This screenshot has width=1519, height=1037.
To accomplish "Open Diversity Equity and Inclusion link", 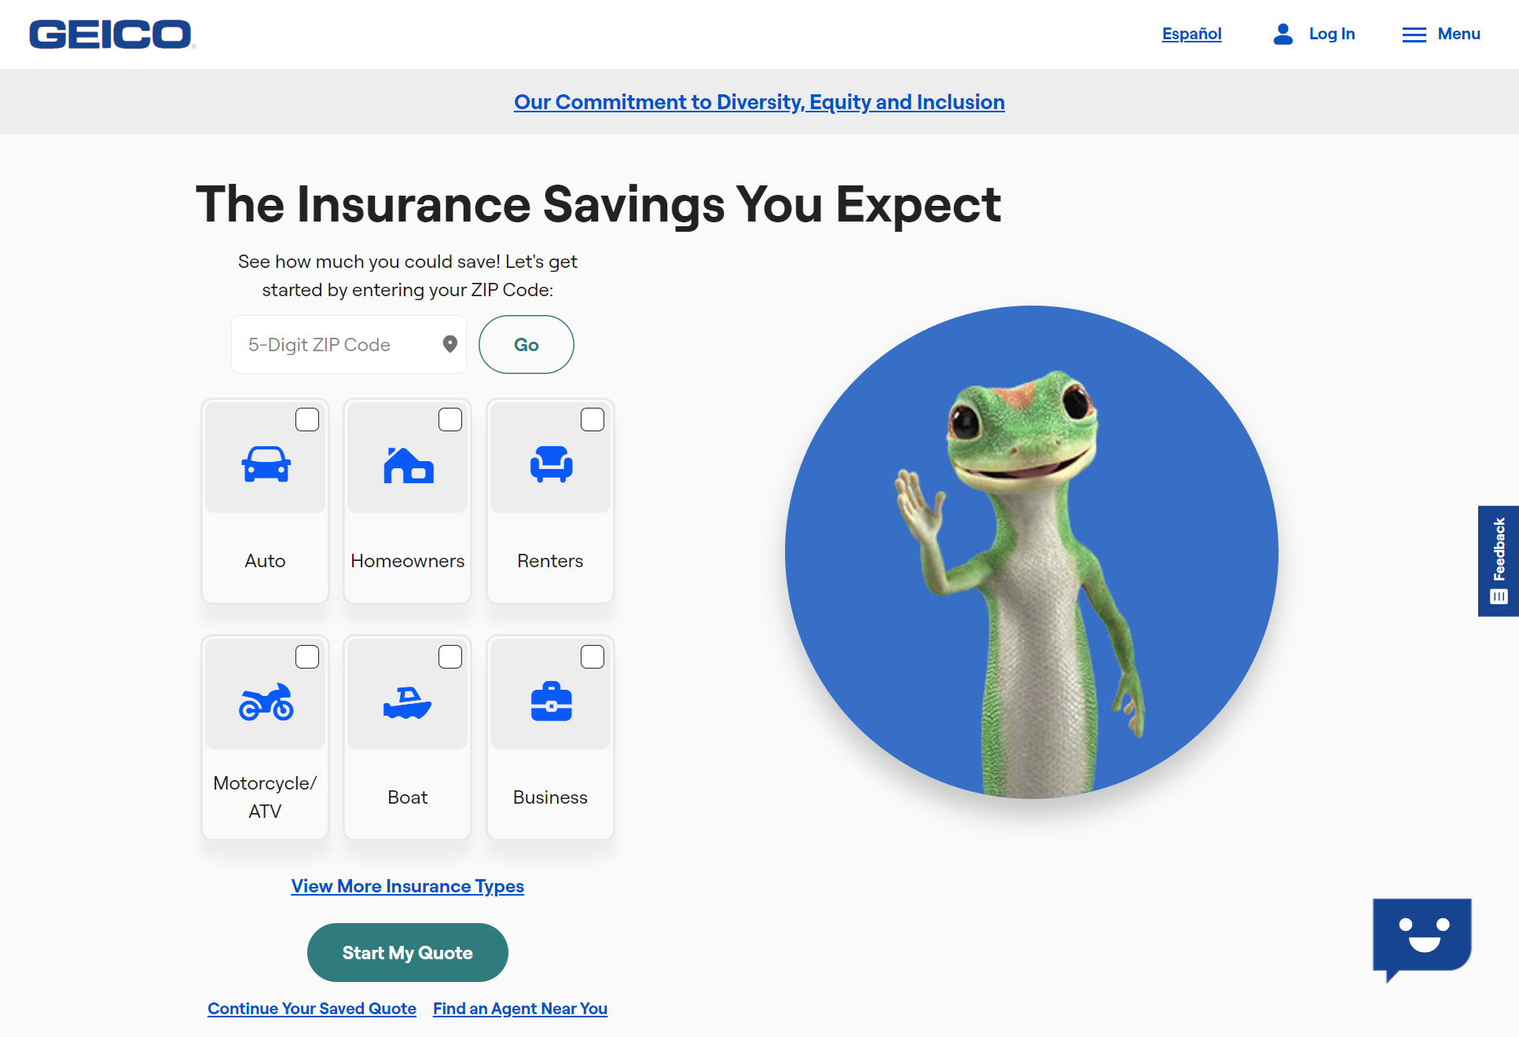I will tap(759, 103).
